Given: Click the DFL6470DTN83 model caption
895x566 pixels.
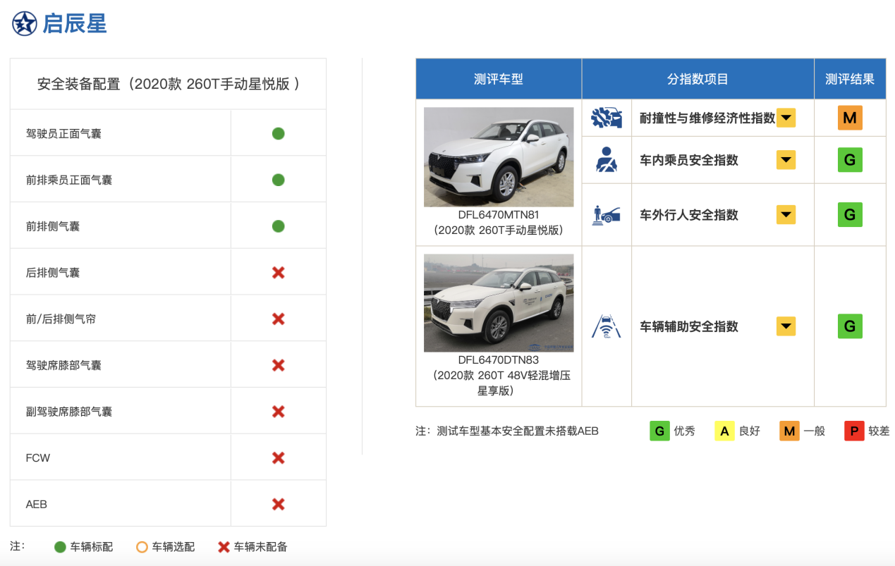Looking at the screenshot, I should pyautogui.click(x=499, y=360).
